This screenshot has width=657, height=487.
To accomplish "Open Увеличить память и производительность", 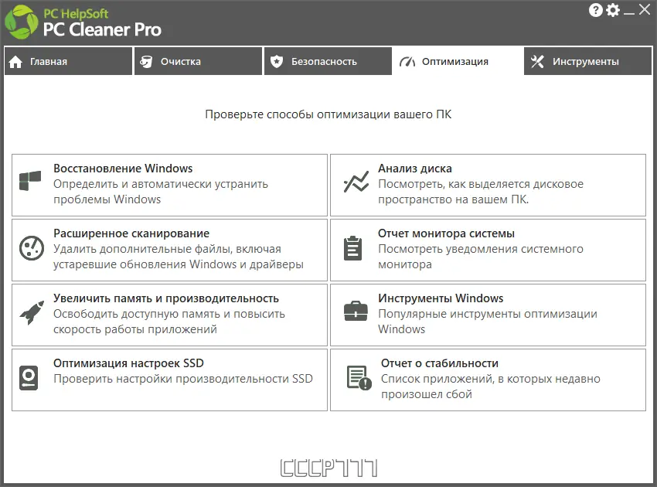I will (x=166, y=298).
